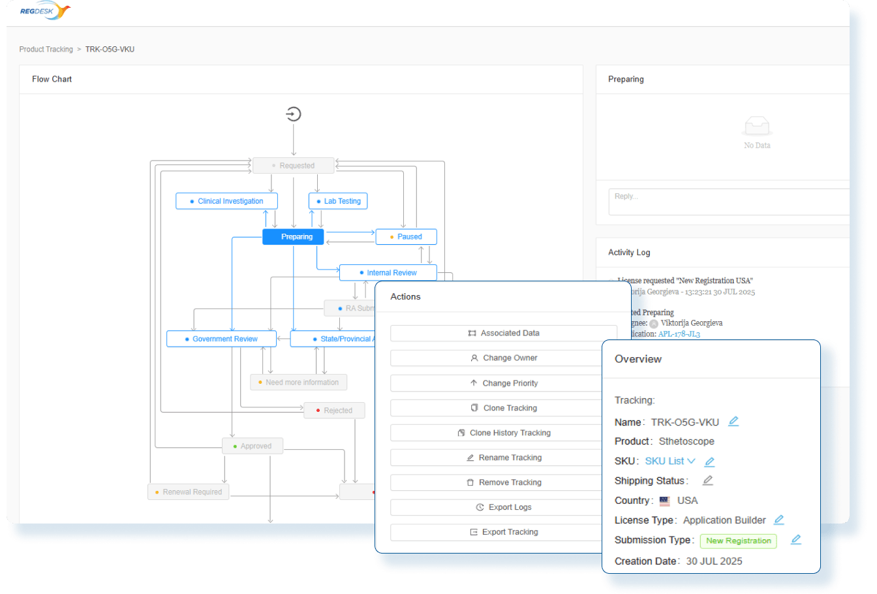Select Associated Data in Actions
The image size is (877, 594).
(503, 333)
